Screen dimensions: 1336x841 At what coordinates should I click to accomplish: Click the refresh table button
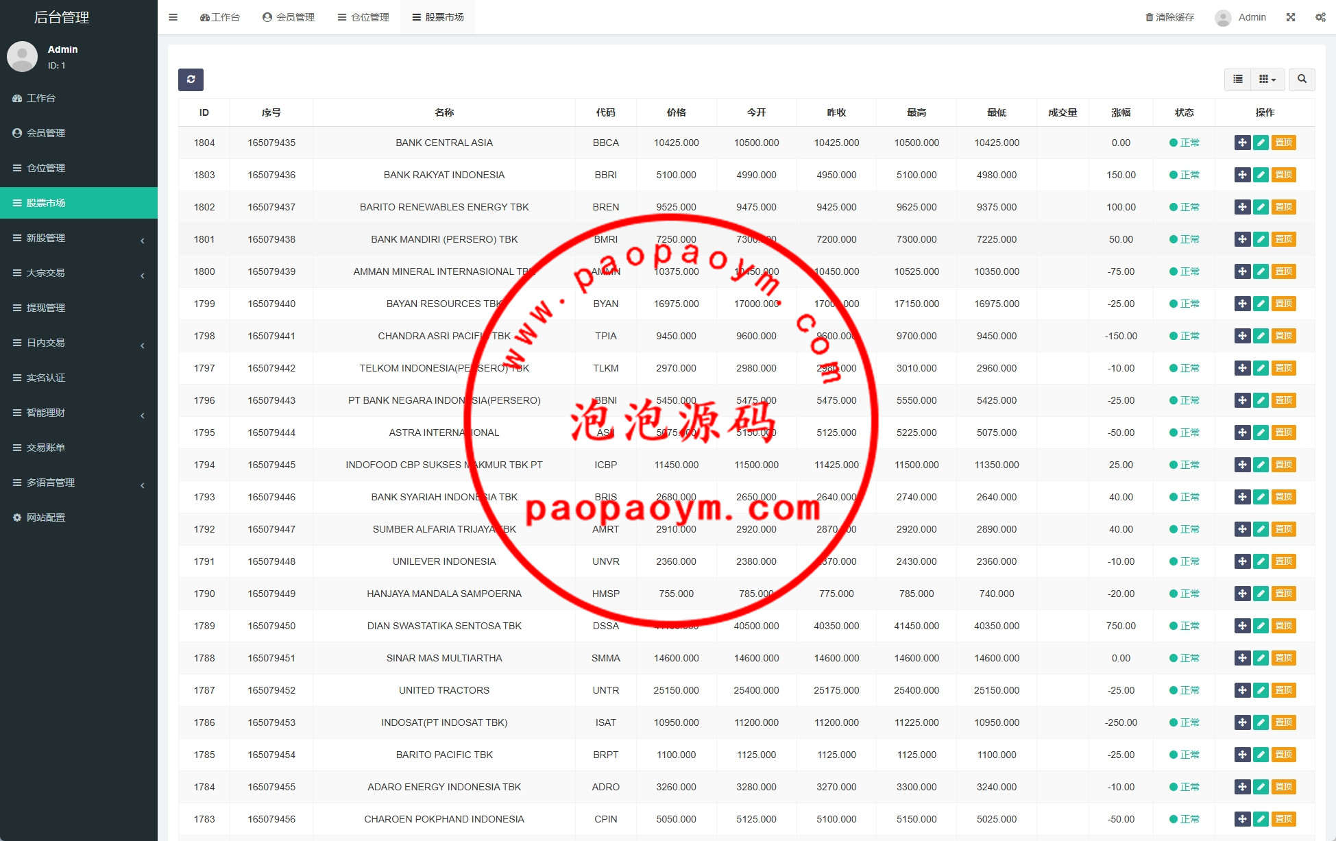tap(191, 80)
